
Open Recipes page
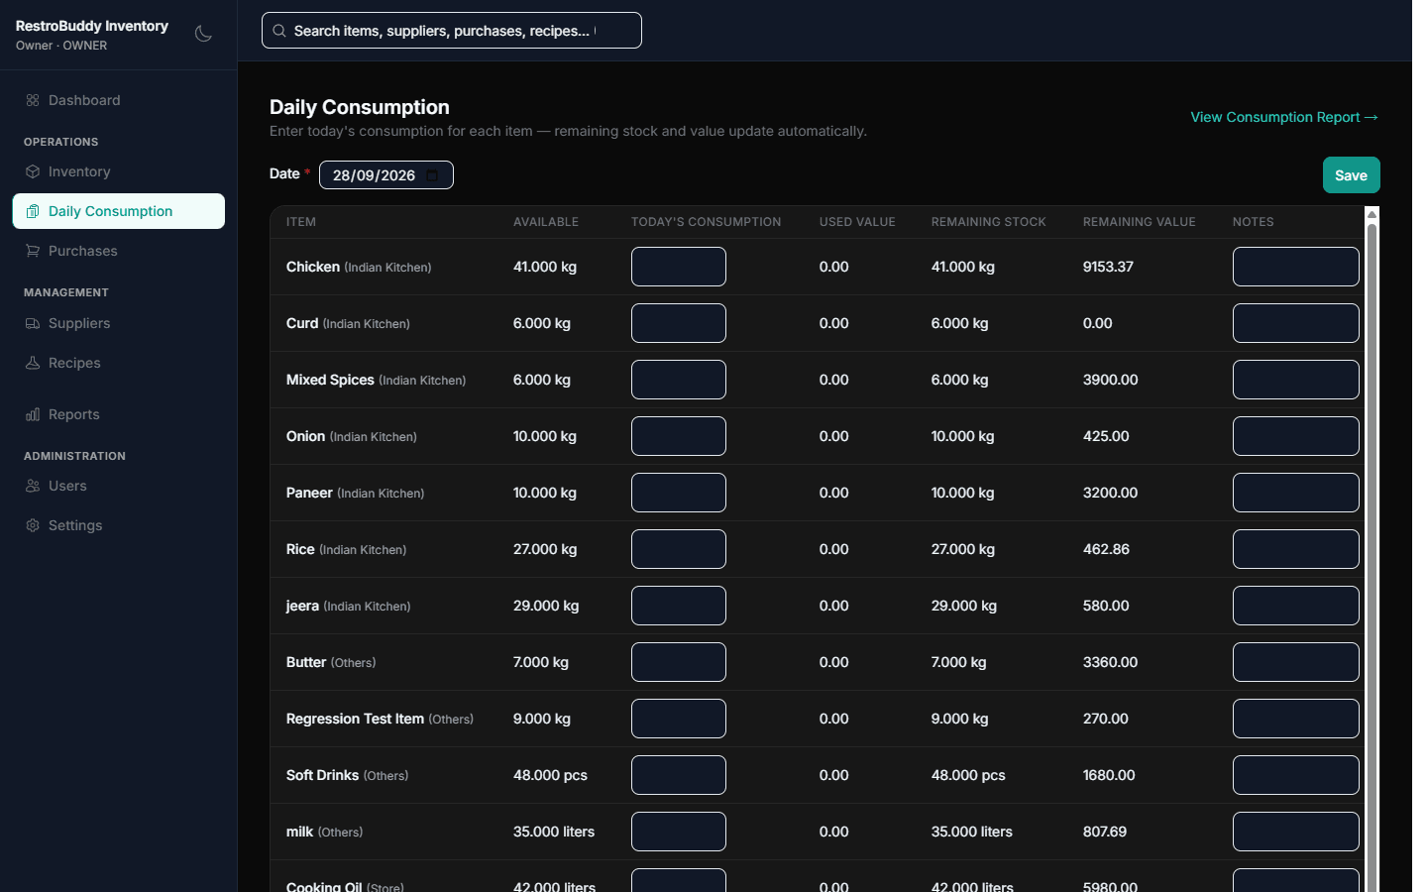119,363
